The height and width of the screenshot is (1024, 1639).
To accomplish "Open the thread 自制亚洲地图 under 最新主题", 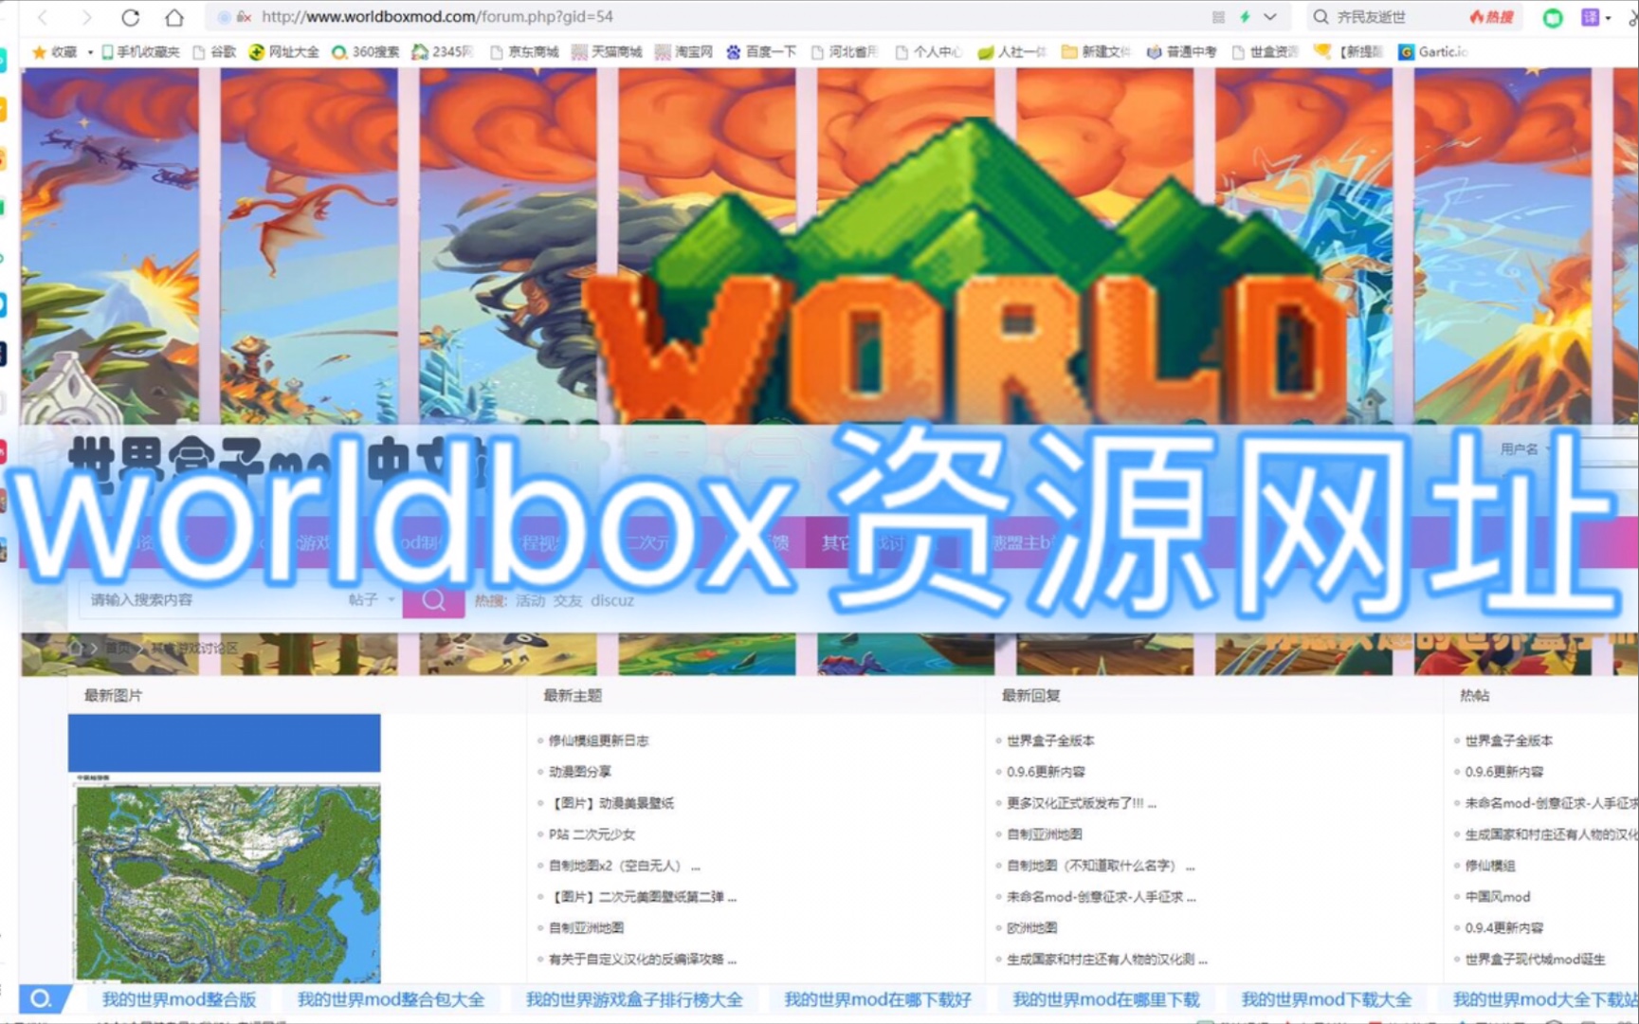I will [x=587, y=928].
